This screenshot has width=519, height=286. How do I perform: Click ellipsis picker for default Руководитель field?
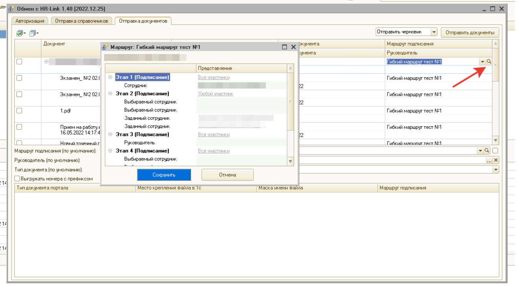(490, 160)
